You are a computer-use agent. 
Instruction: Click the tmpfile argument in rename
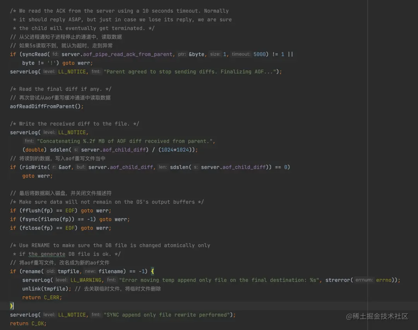(x=68, y=271)
